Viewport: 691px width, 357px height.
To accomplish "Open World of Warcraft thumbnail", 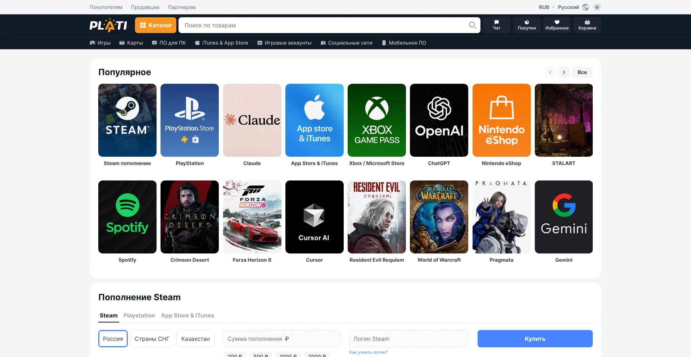I will tap(439, 217).
